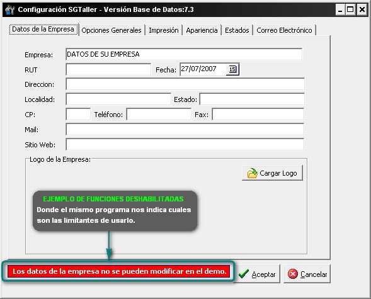Viewport: 371px width, 299px height.
Task: Click into the Direccion field
Action: click(185, 84)
